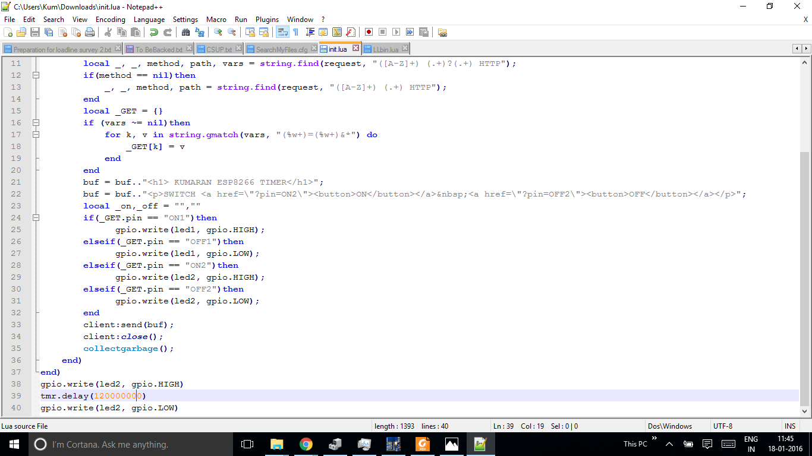The height and width of the screenshot is (456, 812).
Task: Click the Replace toolbar icon
Action: coord(200,32)
